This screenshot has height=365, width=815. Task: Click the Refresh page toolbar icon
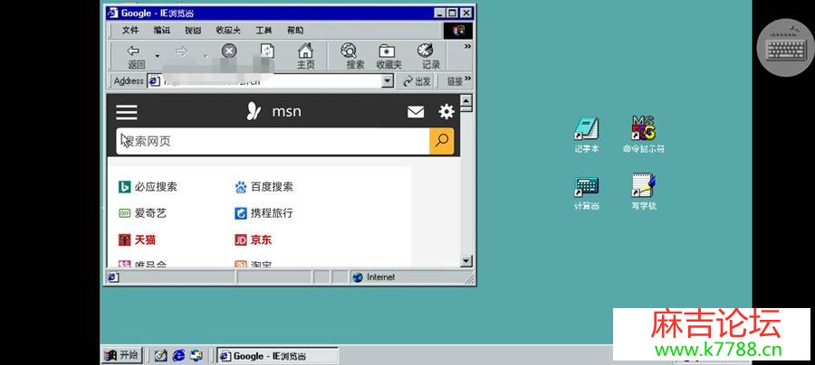coord(266,51)
